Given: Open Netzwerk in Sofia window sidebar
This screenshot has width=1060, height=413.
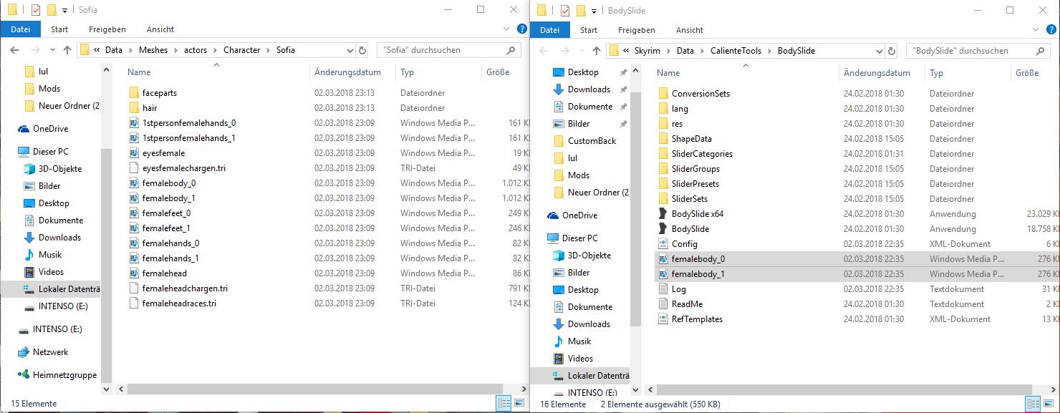Looking at the screenshot, I should coord(50,352).
